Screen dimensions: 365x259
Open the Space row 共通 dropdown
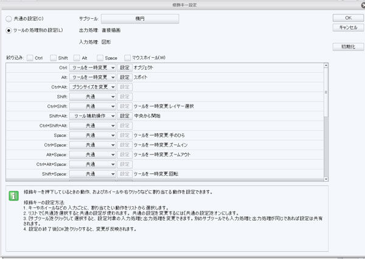tap(92, 135)
